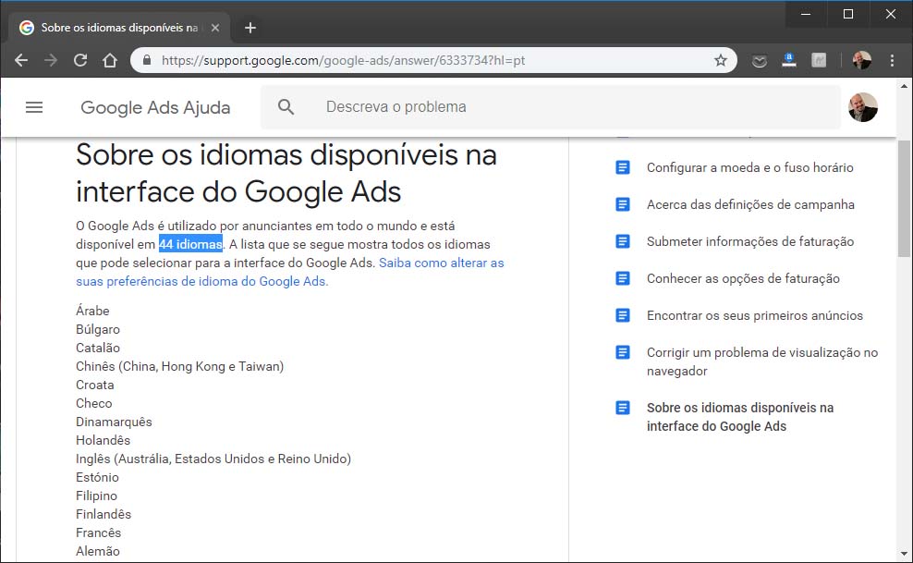
Task: Click document icon beside Corrigir um problema
Action: (x=623, y=352)
